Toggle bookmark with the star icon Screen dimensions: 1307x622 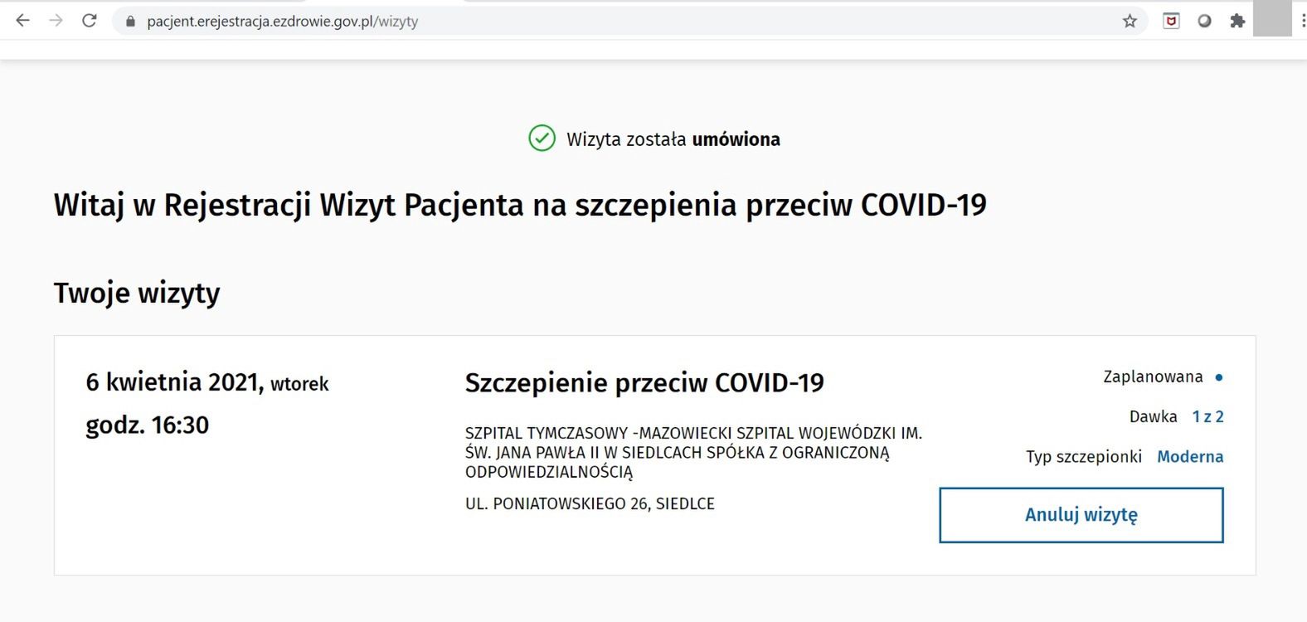tap(1130, 21)
